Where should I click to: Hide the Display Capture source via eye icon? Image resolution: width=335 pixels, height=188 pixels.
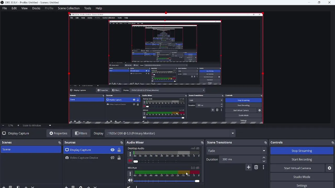113,150
